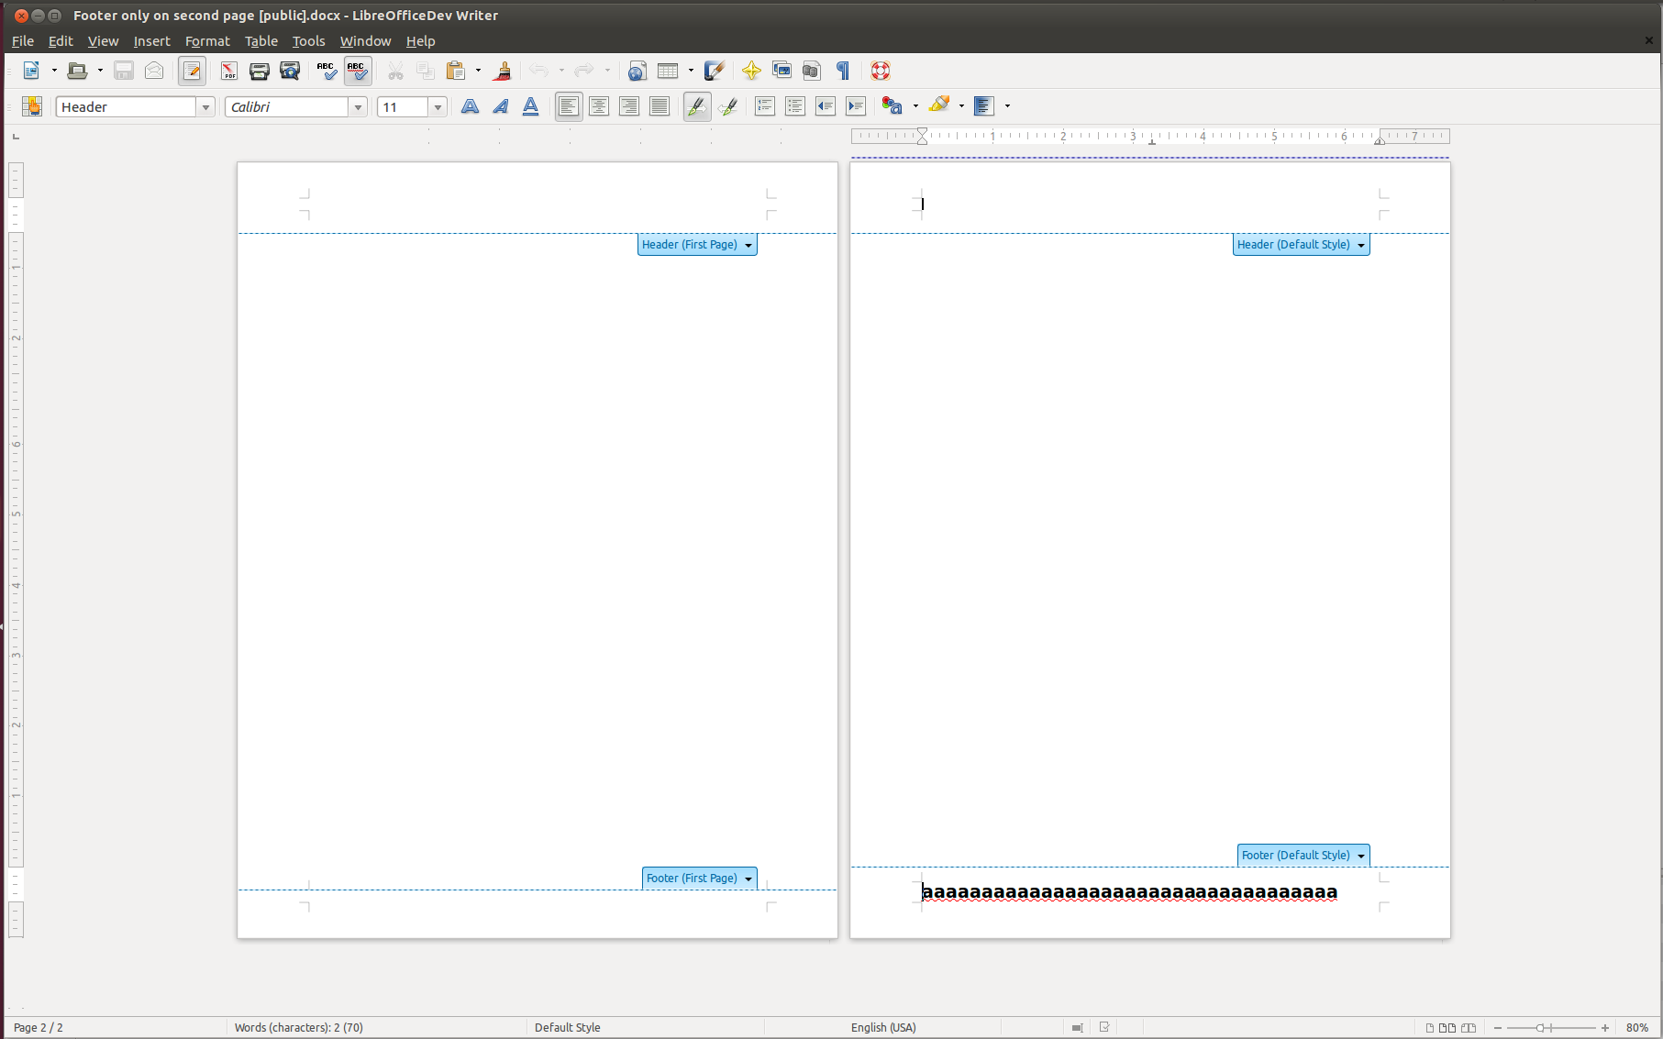Screen dimensions: 1663x1039
Task: Click the zoom slider in status bar
Action: [x=1550, y=1028]
